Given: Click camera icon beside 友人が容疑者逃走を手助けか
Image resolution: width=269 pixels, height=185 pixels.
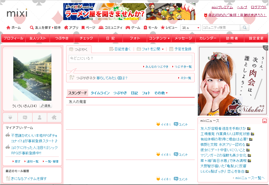Looking at the screenshot, I should [x=249, y=129].
